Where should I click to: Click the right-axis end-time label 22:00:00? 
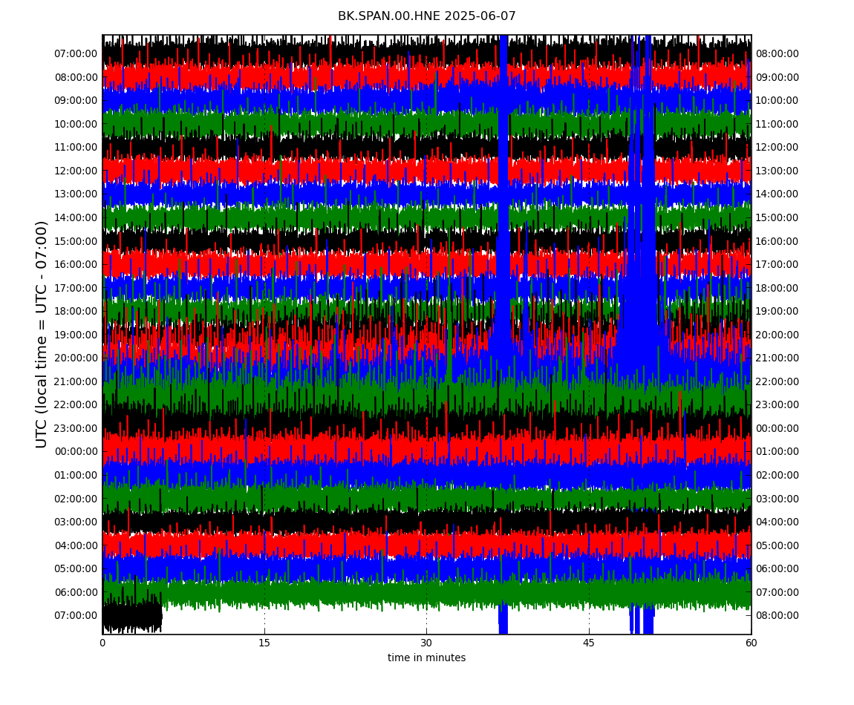point(778,381)
